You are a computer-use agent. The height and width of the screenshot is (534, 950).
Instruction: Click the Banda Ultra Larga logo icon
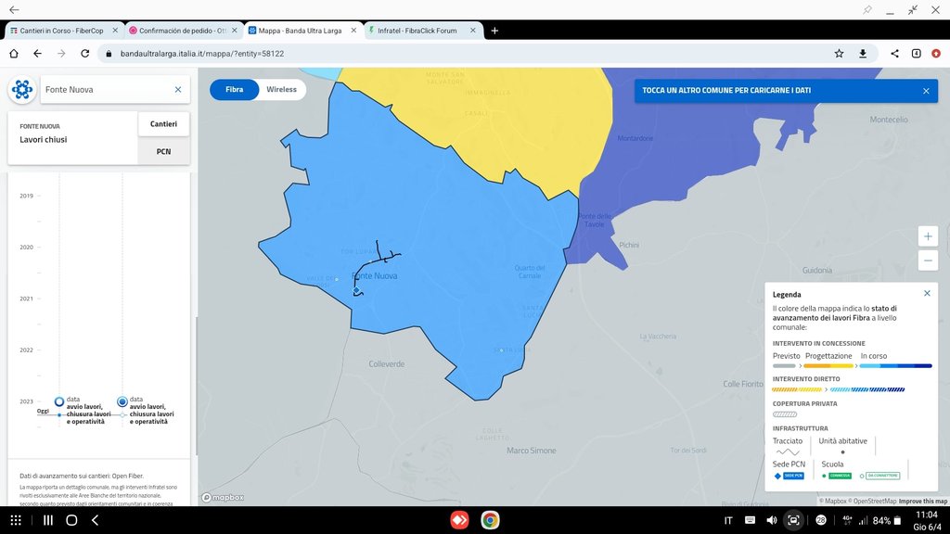22,90
